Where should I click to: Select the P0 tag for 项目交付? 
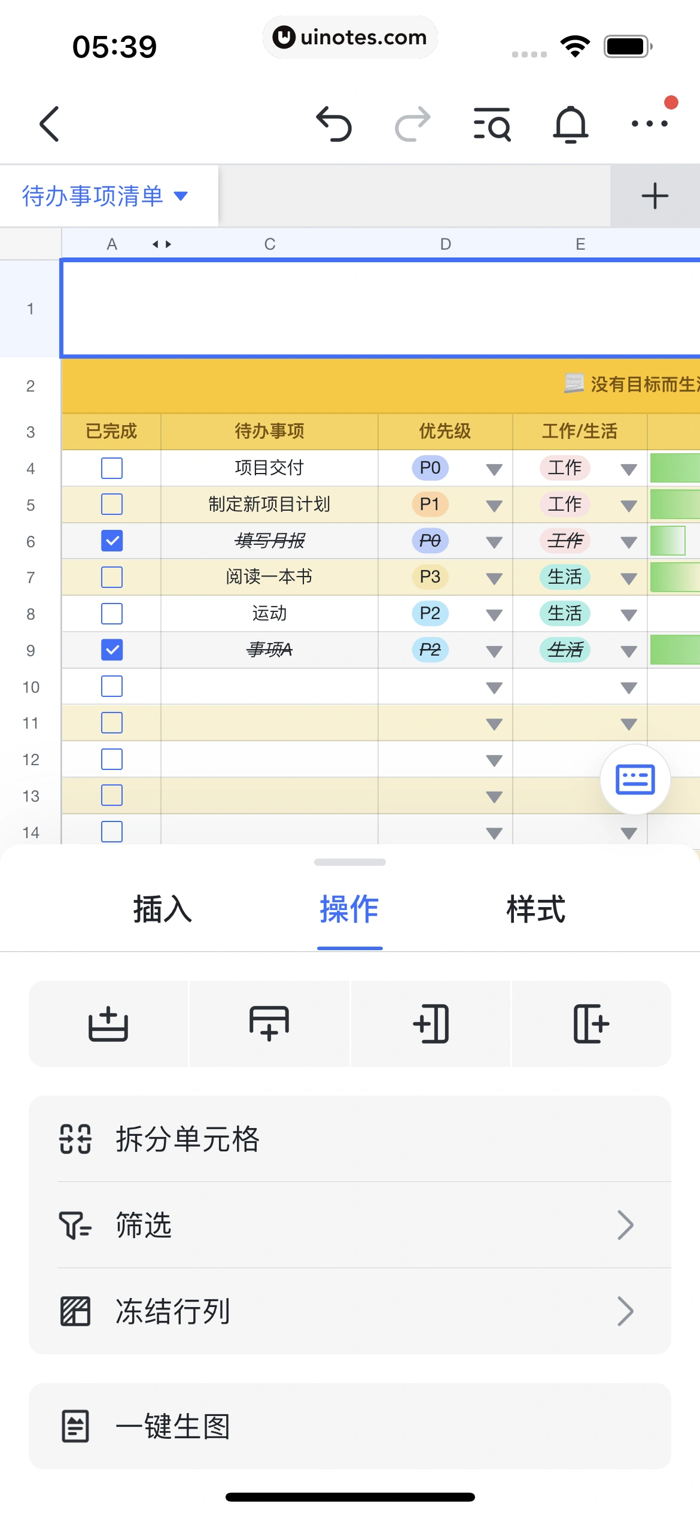[x=430, y=468]
